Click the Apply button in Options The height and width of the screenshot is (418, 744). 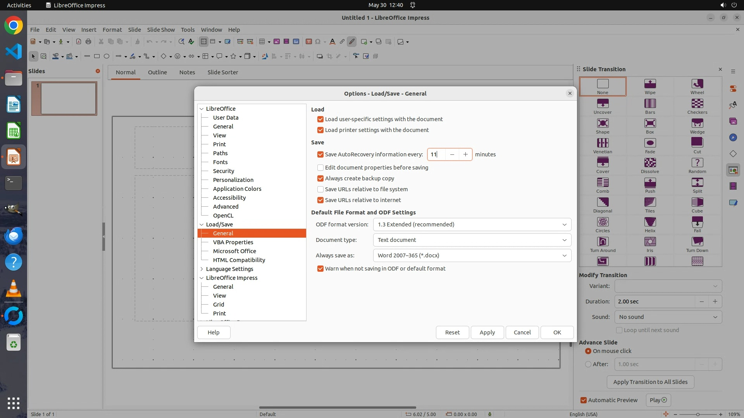[x=487, y=332]
